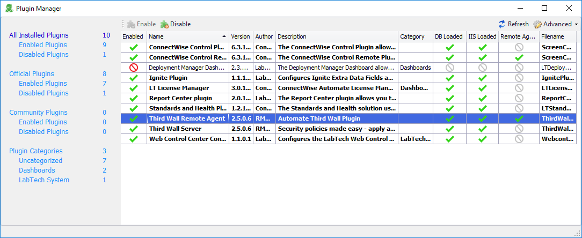Click the Enable plugin toolbar button
This screenshot has height=238, width=582.
(x=141, y=24)
